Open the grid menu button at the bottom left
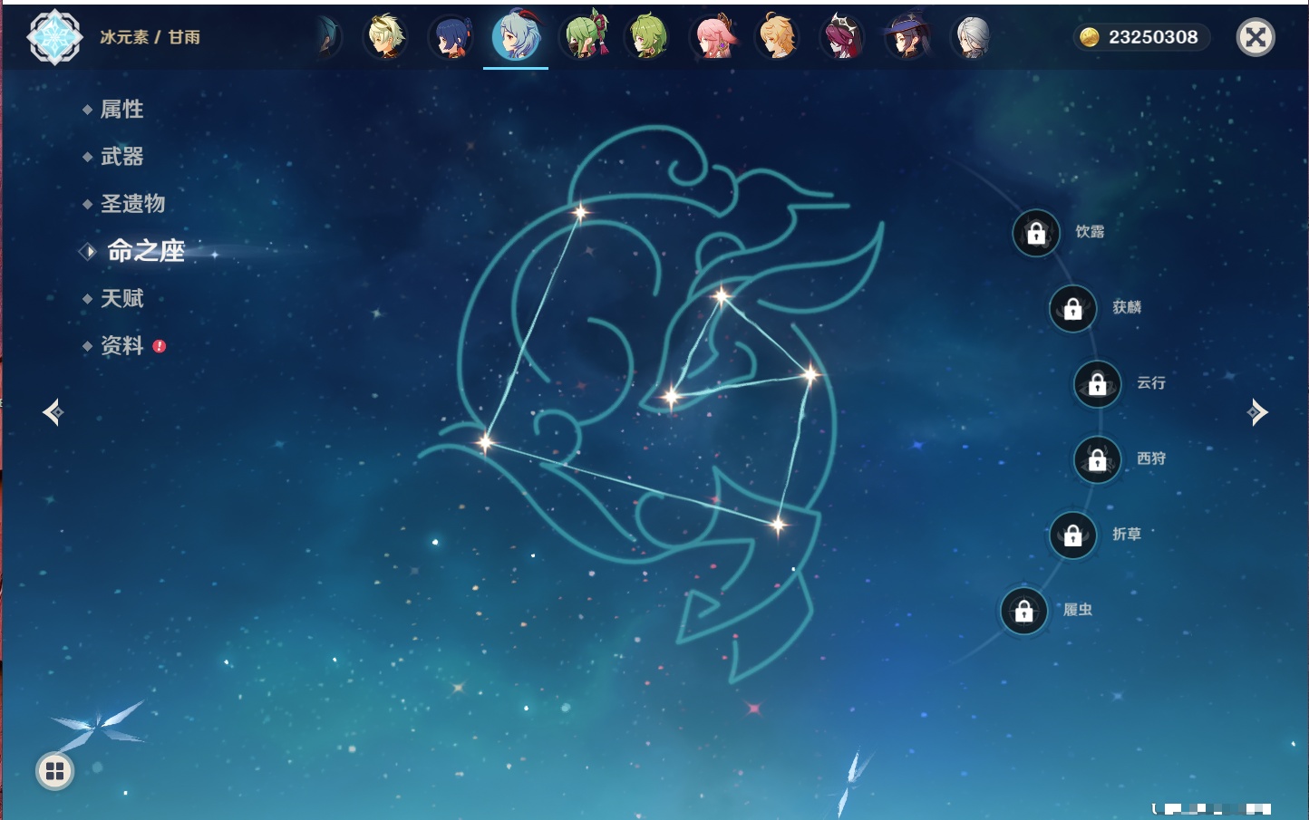This screenshot has width=1309, height=820. (54, 771)
